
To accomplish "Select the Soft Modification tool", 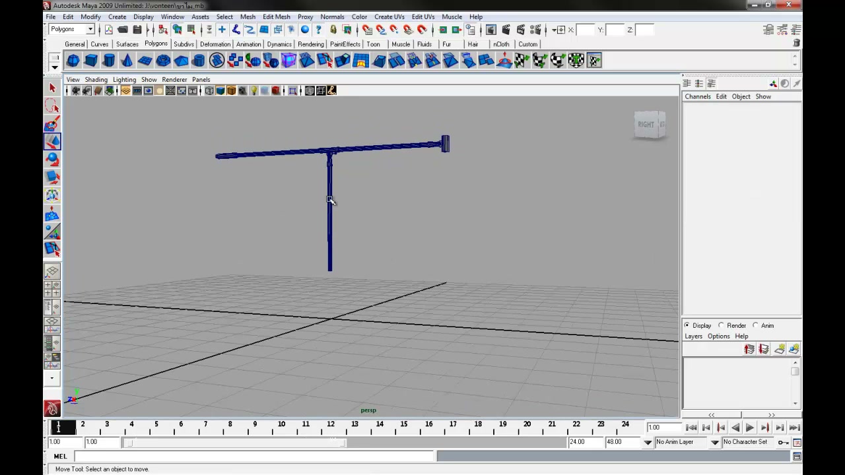I will (52, 213).
